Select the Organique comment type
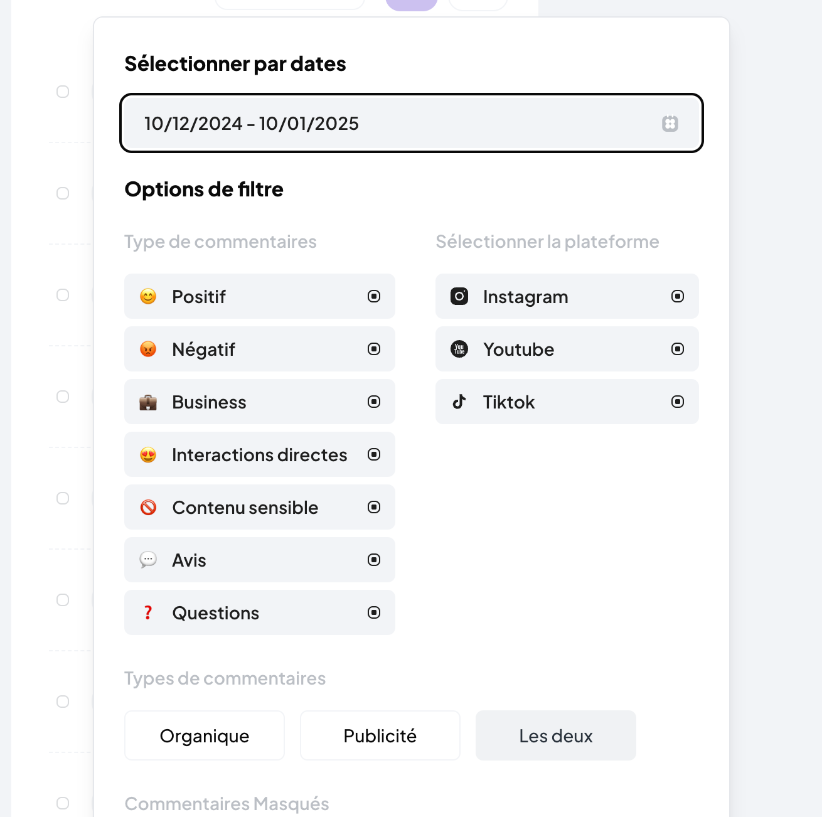 click(205, 735)
